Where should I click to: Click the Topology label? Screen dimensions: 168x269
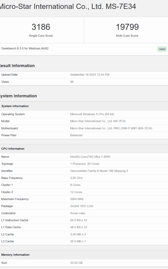pyautogui.click(x=7, y=164)
